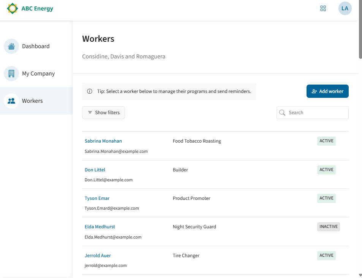Click Tyson.Emard@example.com email text
The height and width of the screenshot is (278, 362).
click(x=112, y=208)
